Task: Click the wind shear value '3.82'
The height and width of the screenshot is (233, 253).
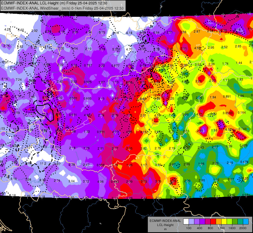Action: point(144,148)
